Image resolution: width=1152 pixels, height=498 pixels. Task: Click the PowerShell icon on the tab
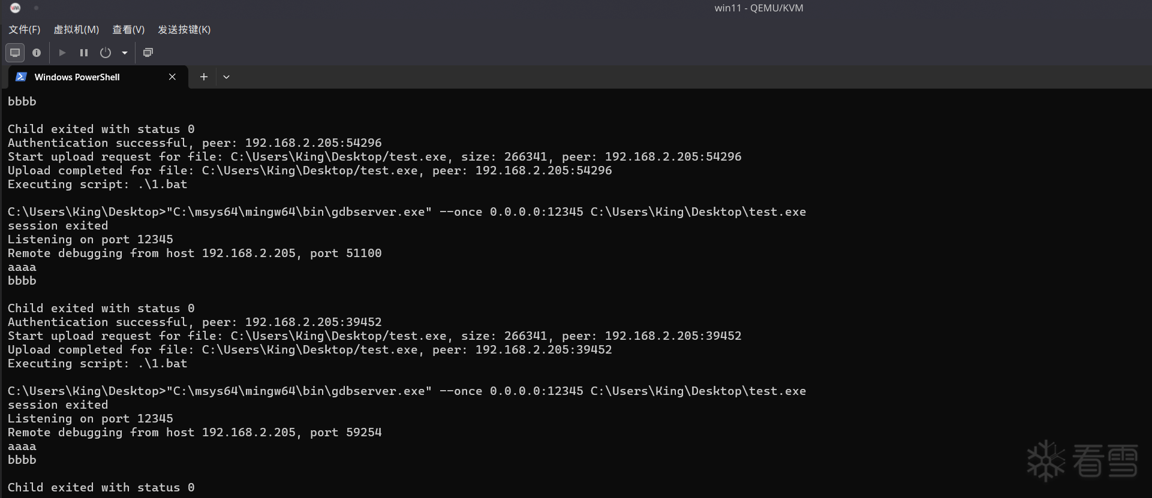(x=22, y=77)
